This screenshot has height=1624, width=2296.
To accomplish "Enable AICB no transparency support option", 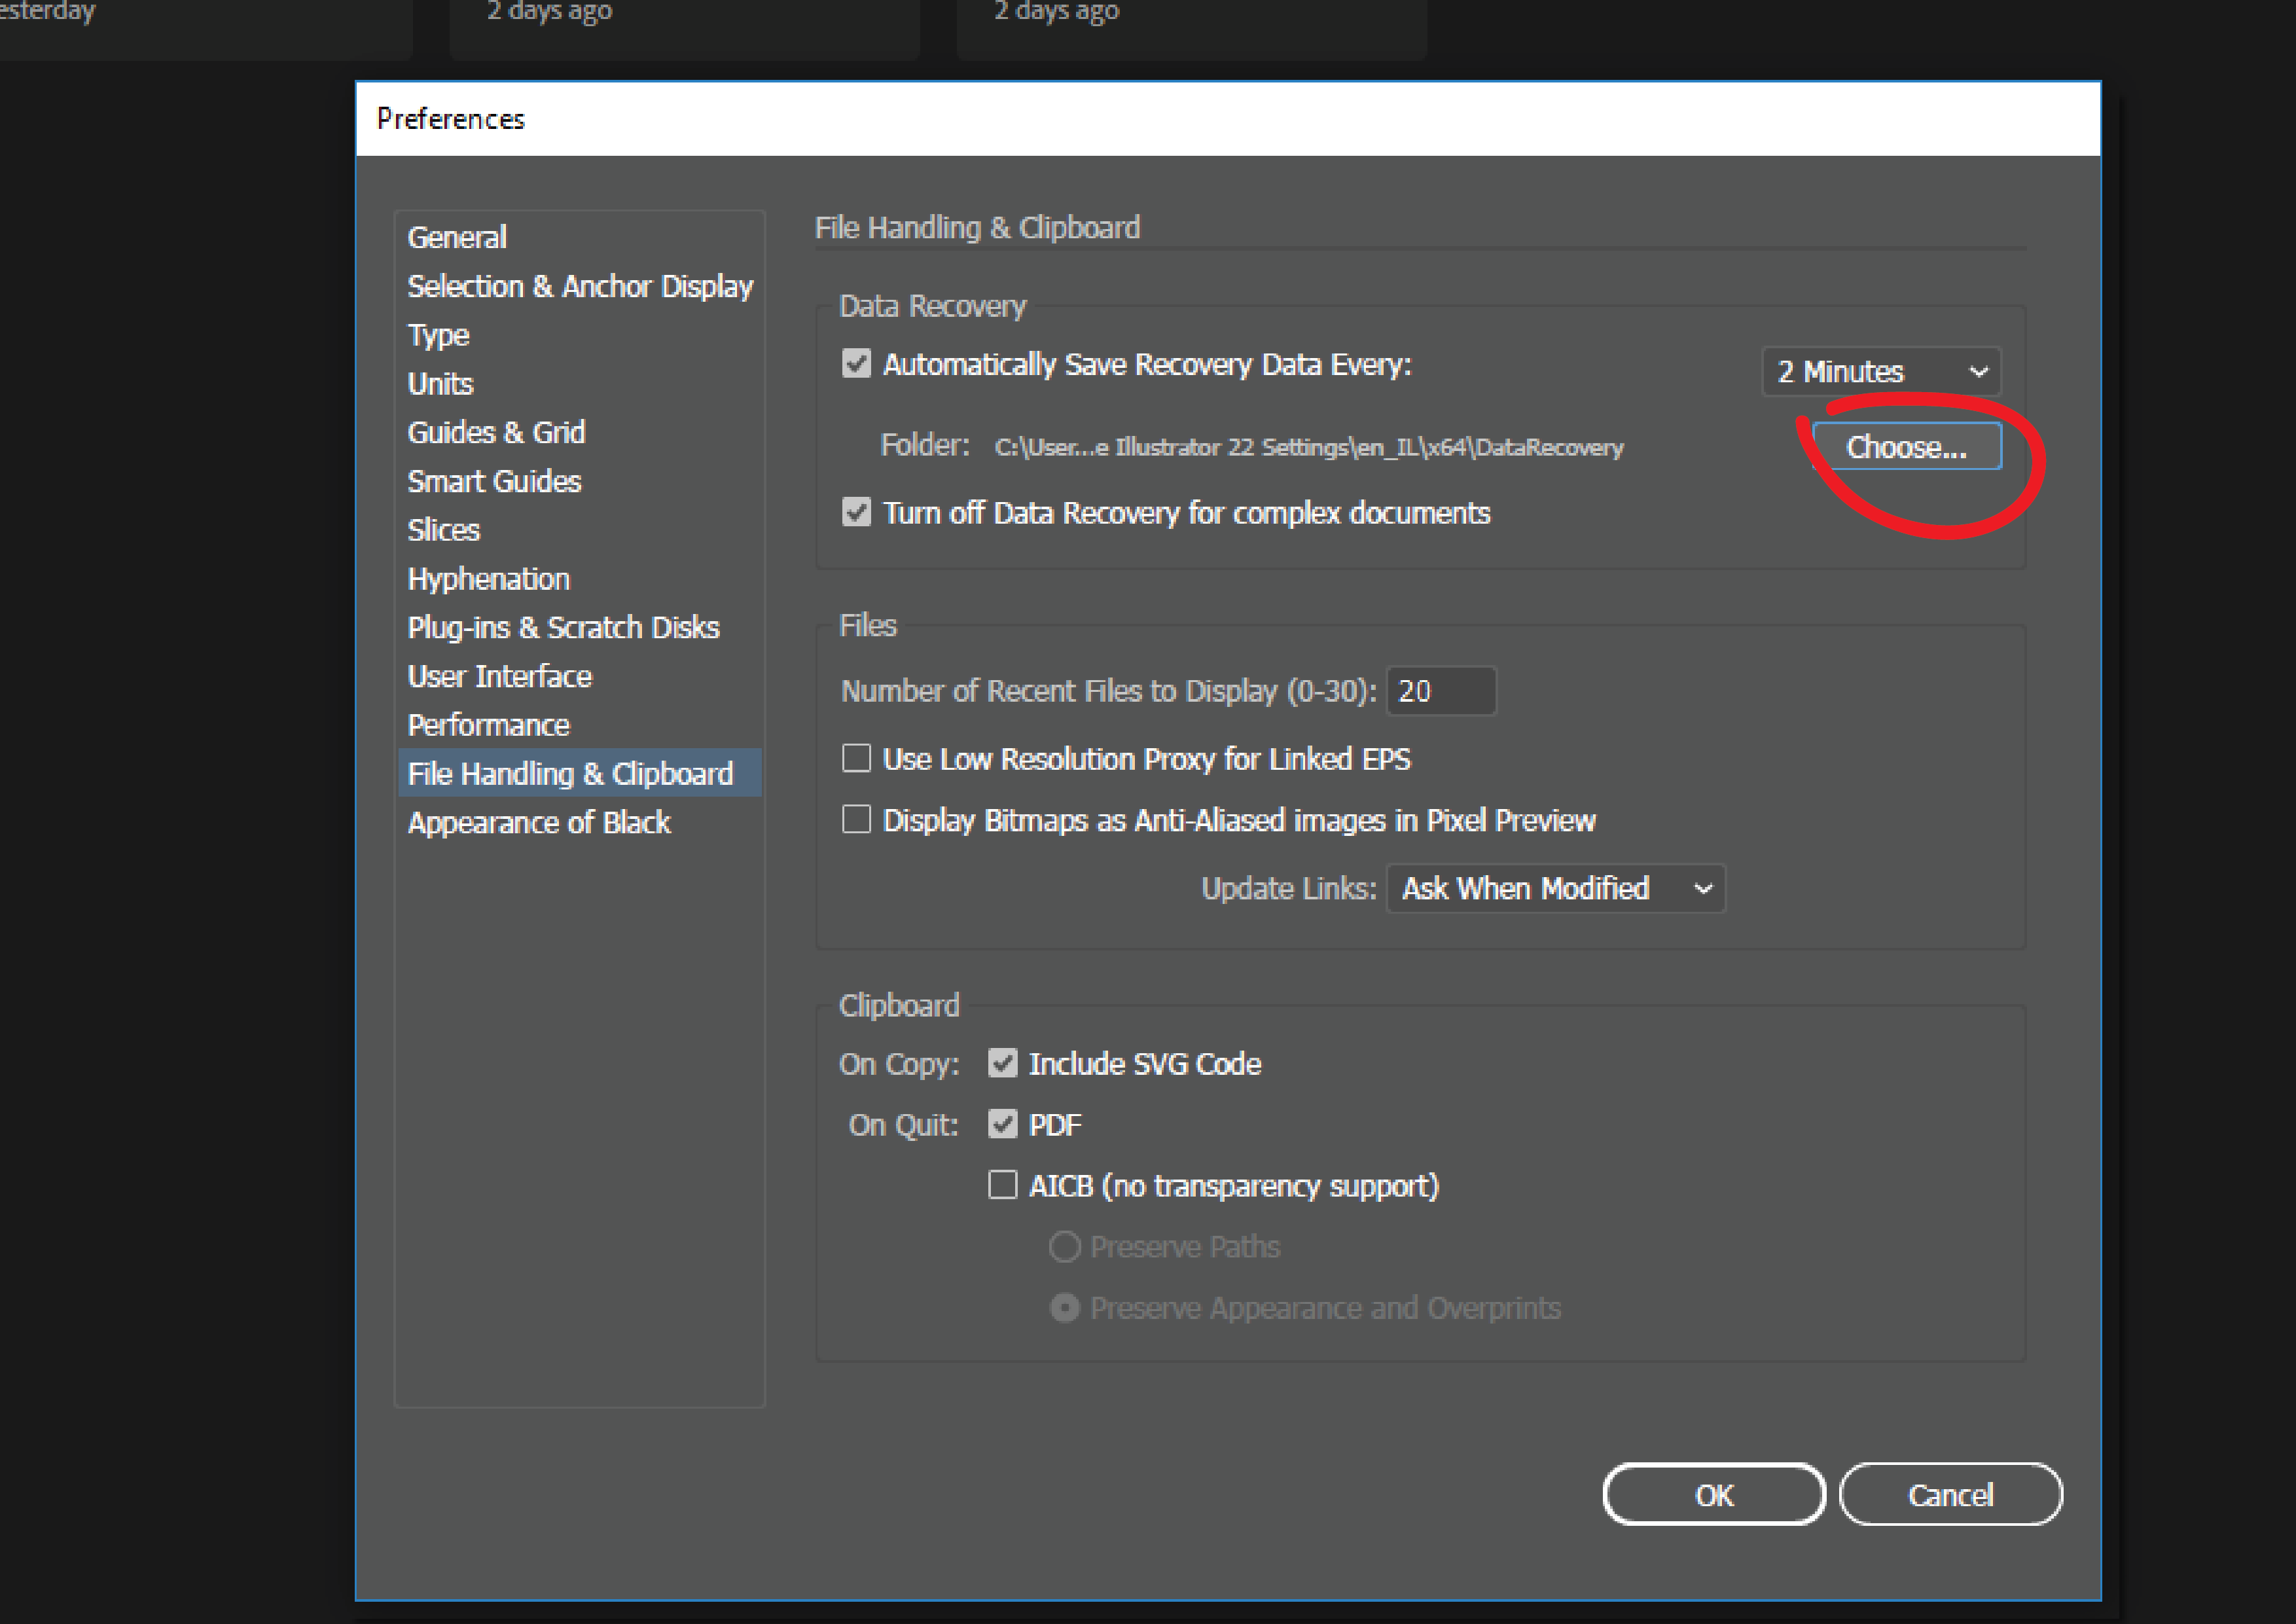I will pyautogui.click(x=1002, y=1185).
